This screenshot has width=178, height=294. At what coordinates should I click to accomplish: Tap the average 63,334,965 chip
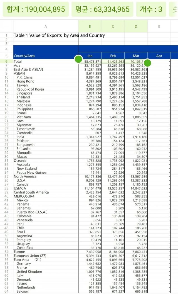click(102, 9)
